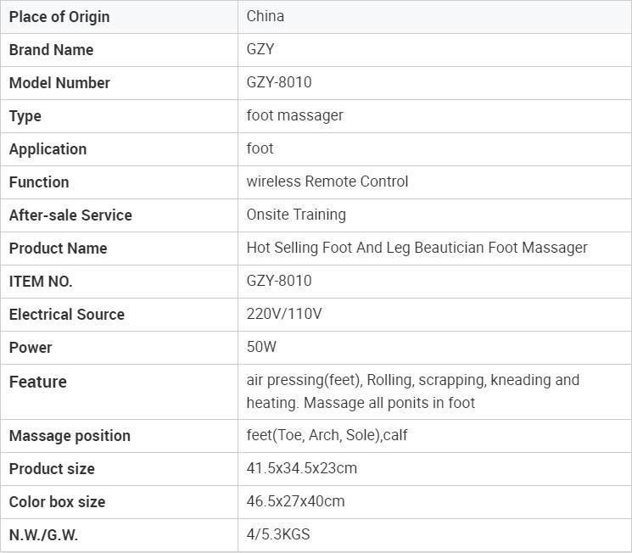Click the brand value 'GZY'
This screenshot has height=553, width=632.
pos(260,49)
